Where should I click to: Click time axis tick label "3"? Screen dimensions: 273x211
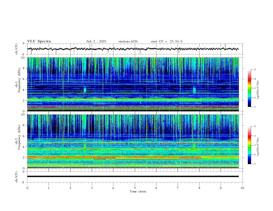(92, 188)
